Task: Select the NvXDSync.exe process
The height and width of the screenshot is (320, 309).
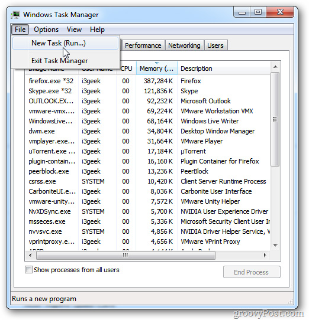Action: coord(148,211)
